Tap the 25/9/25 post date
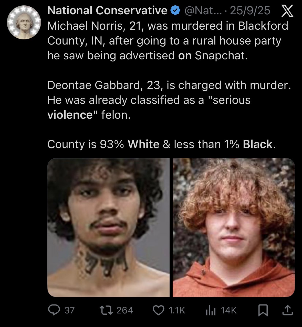302x327 pixels. pos(250,11)
